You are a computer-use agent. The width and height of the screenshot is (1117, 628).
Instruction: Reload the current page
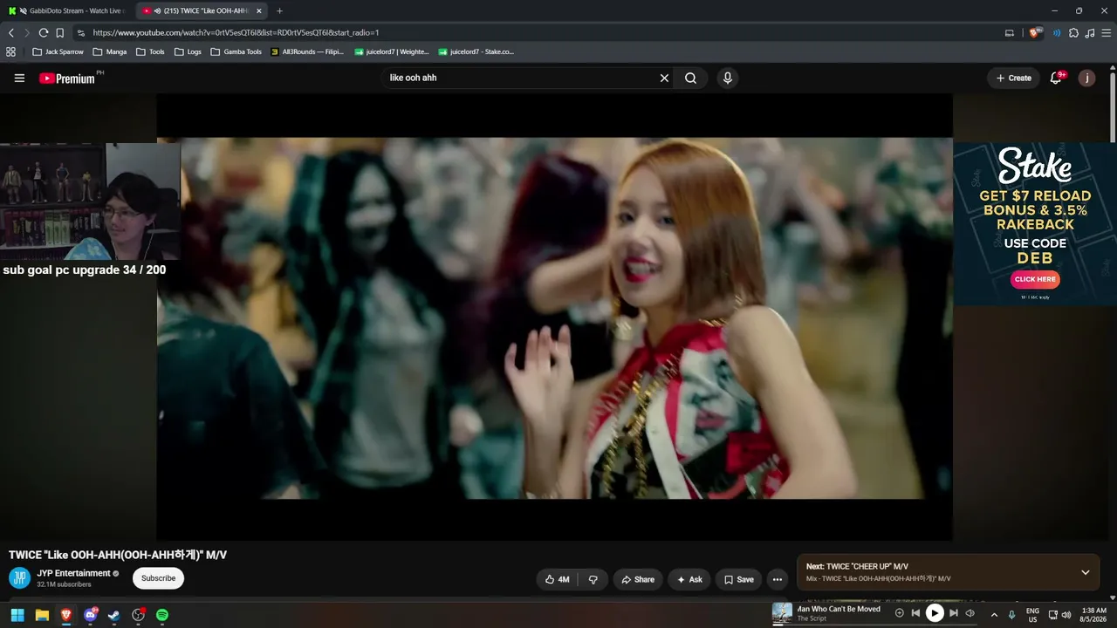(x=43, y=32)
